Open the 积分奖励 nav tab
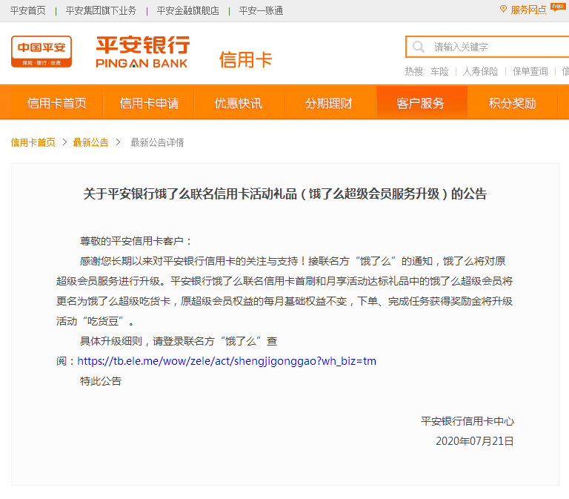This screenshot has width=569, height=499. point(513,103)
